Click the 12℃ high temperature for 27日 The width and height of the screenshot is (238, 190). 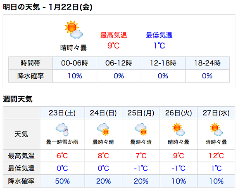coord(216,156)
